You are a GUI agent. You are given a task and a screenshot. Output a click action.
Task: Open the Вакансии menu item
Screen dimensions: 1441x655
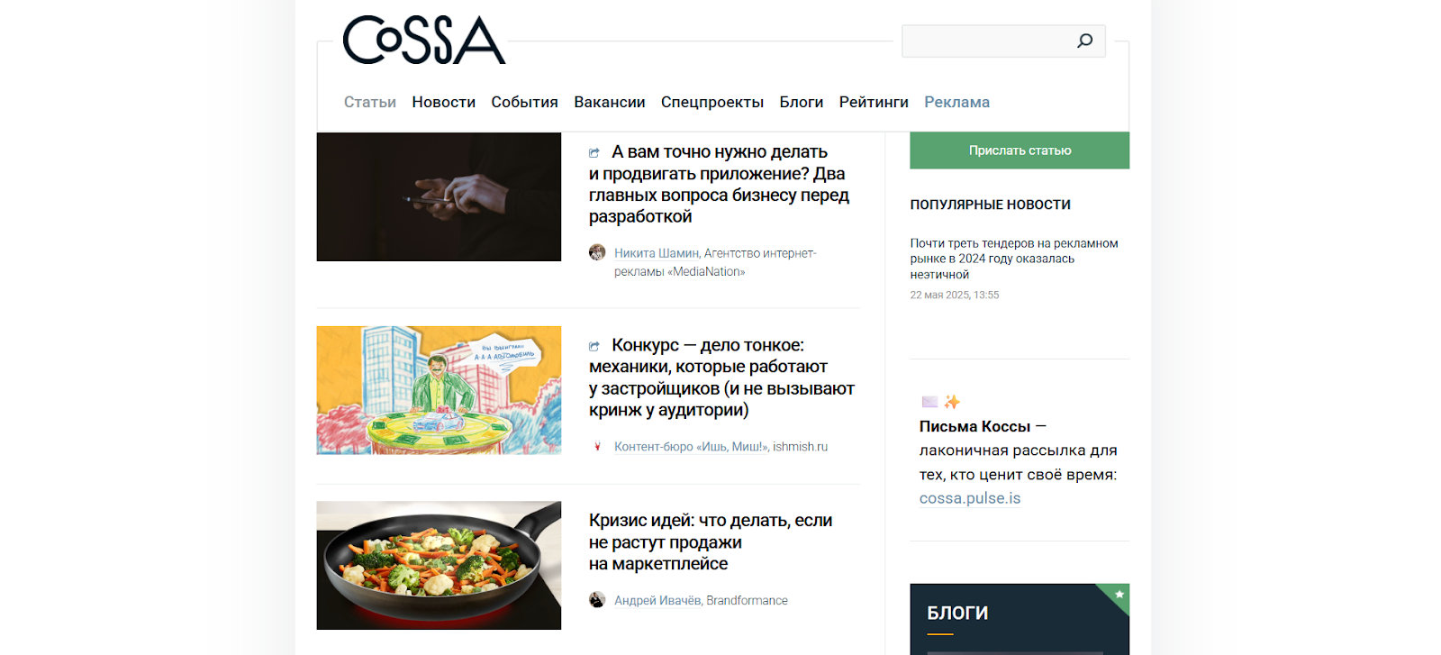[x=610, y=102]
